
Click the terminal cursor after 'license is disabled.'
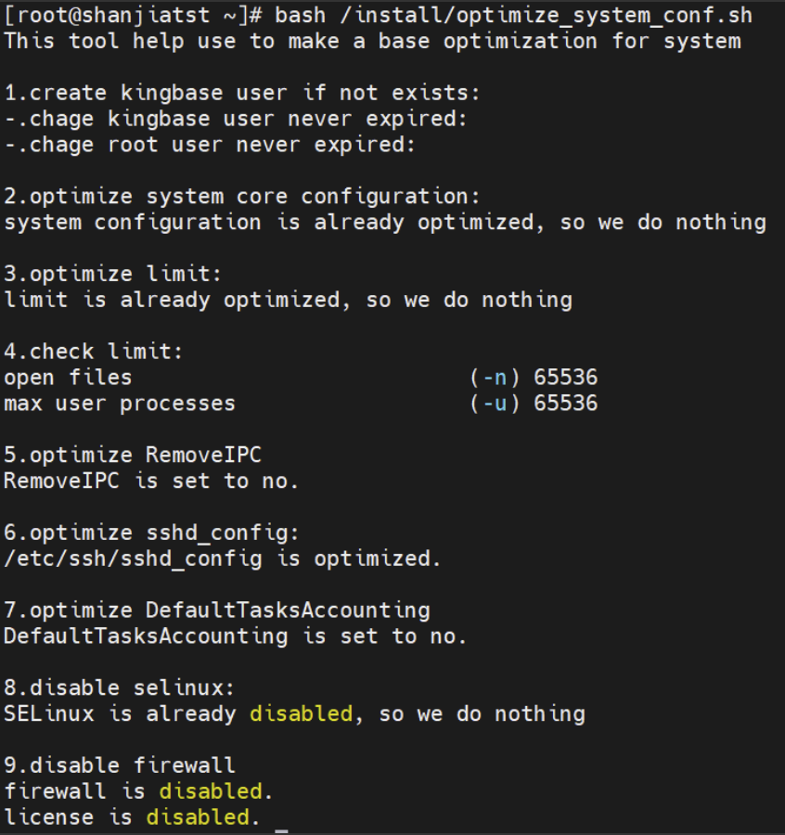pos(281,830)
